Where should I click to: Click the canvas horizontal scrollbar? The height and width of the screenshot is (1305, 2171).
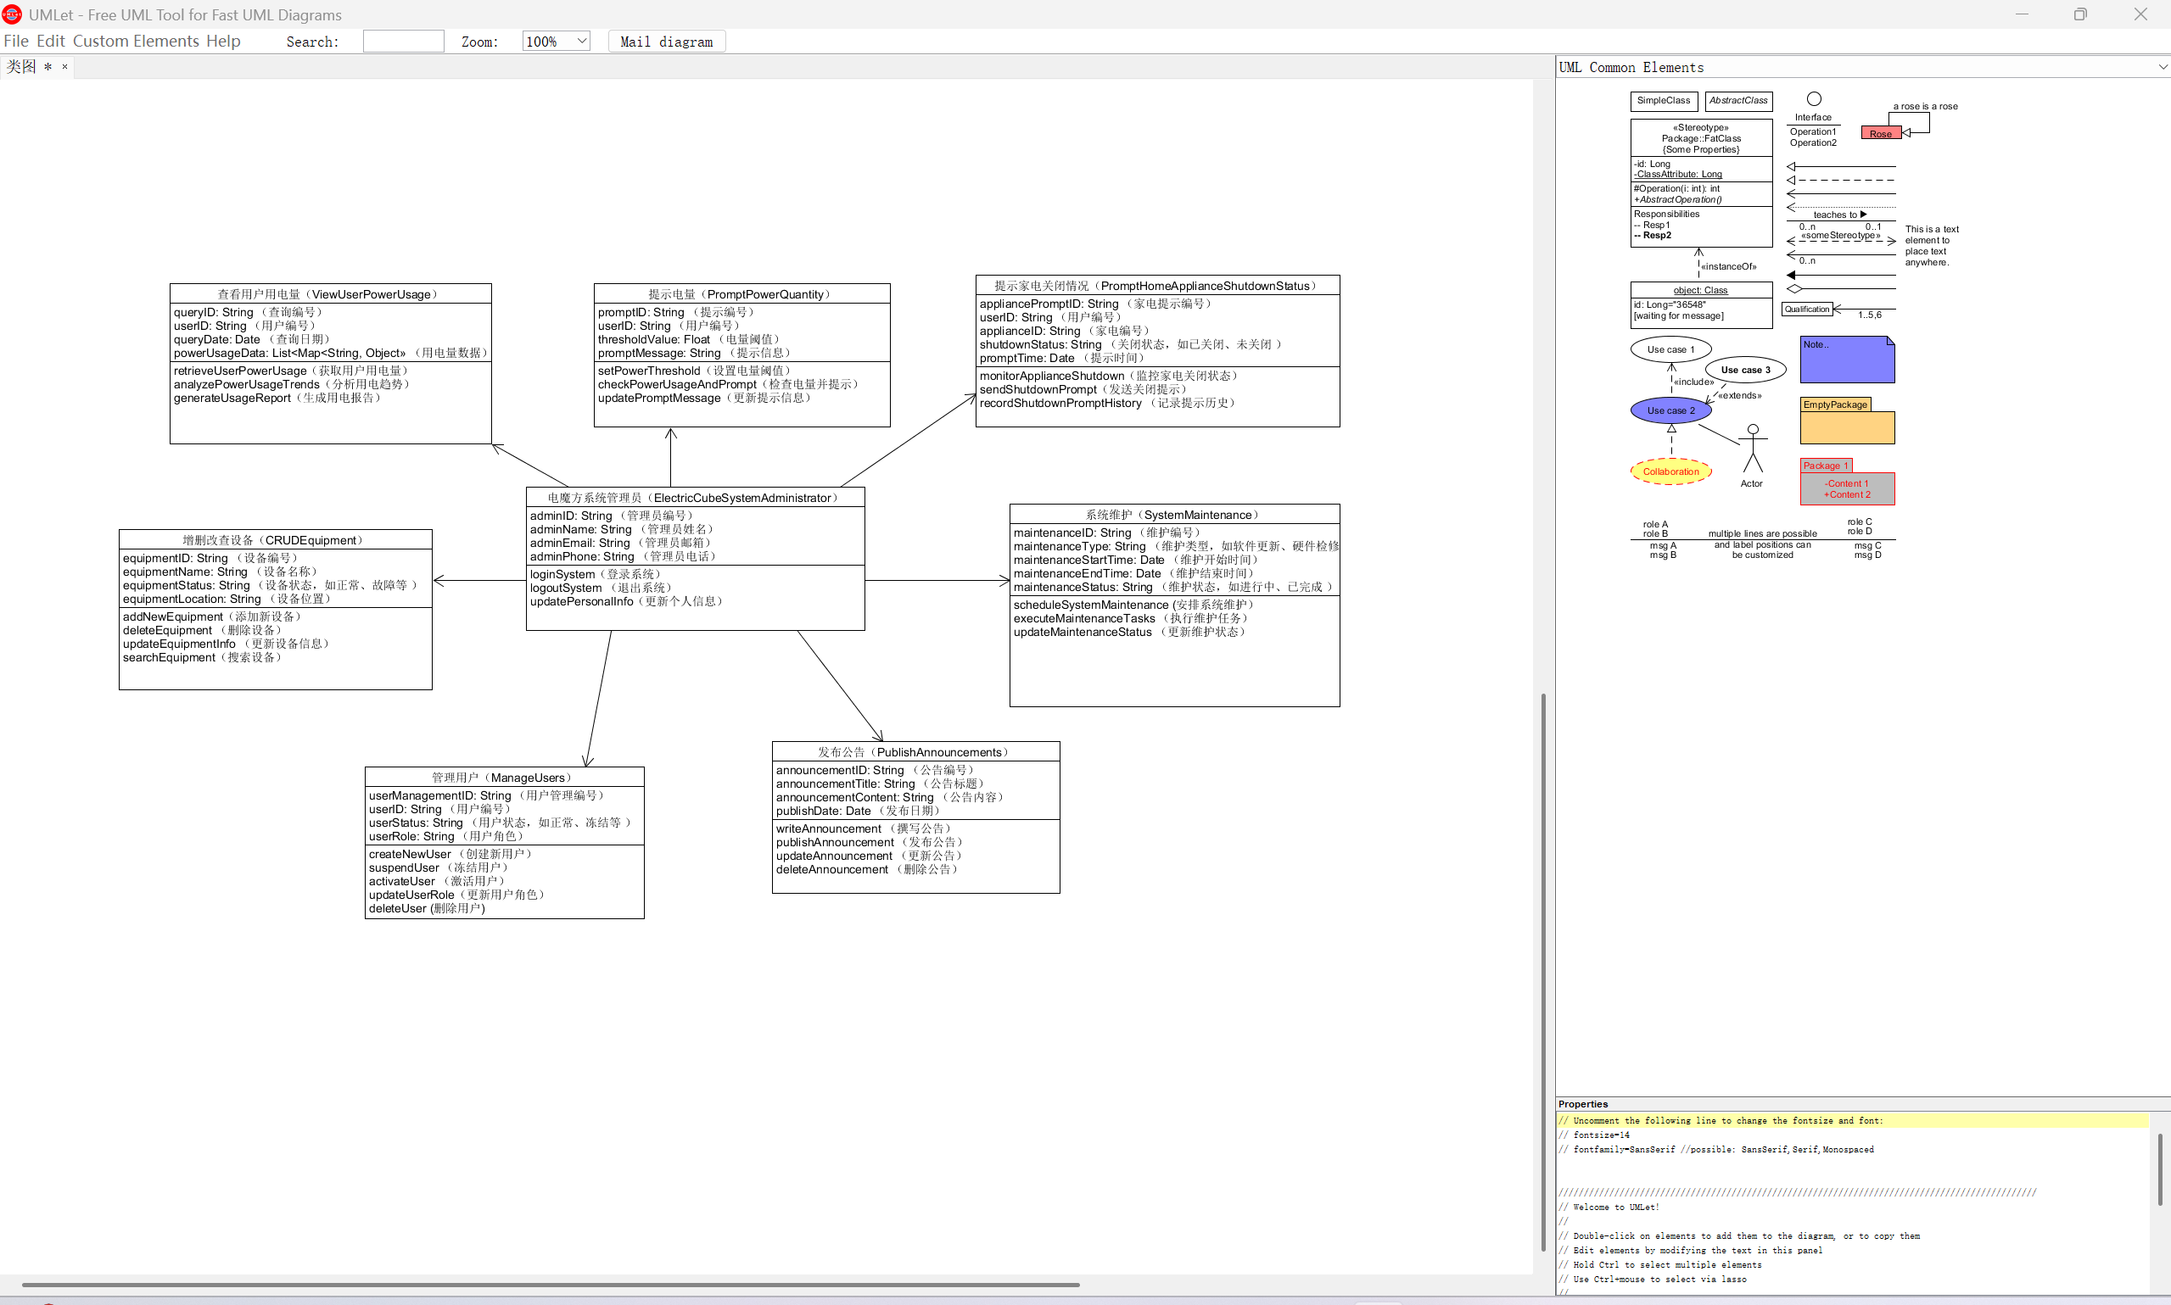coord(550,1285)
